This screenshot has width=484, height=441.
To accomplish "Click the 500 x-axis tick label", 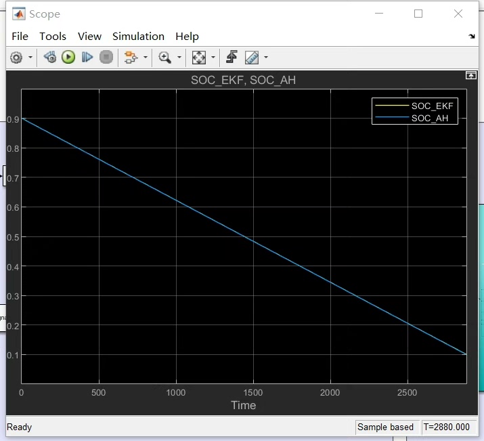I will tap(98, 392).
